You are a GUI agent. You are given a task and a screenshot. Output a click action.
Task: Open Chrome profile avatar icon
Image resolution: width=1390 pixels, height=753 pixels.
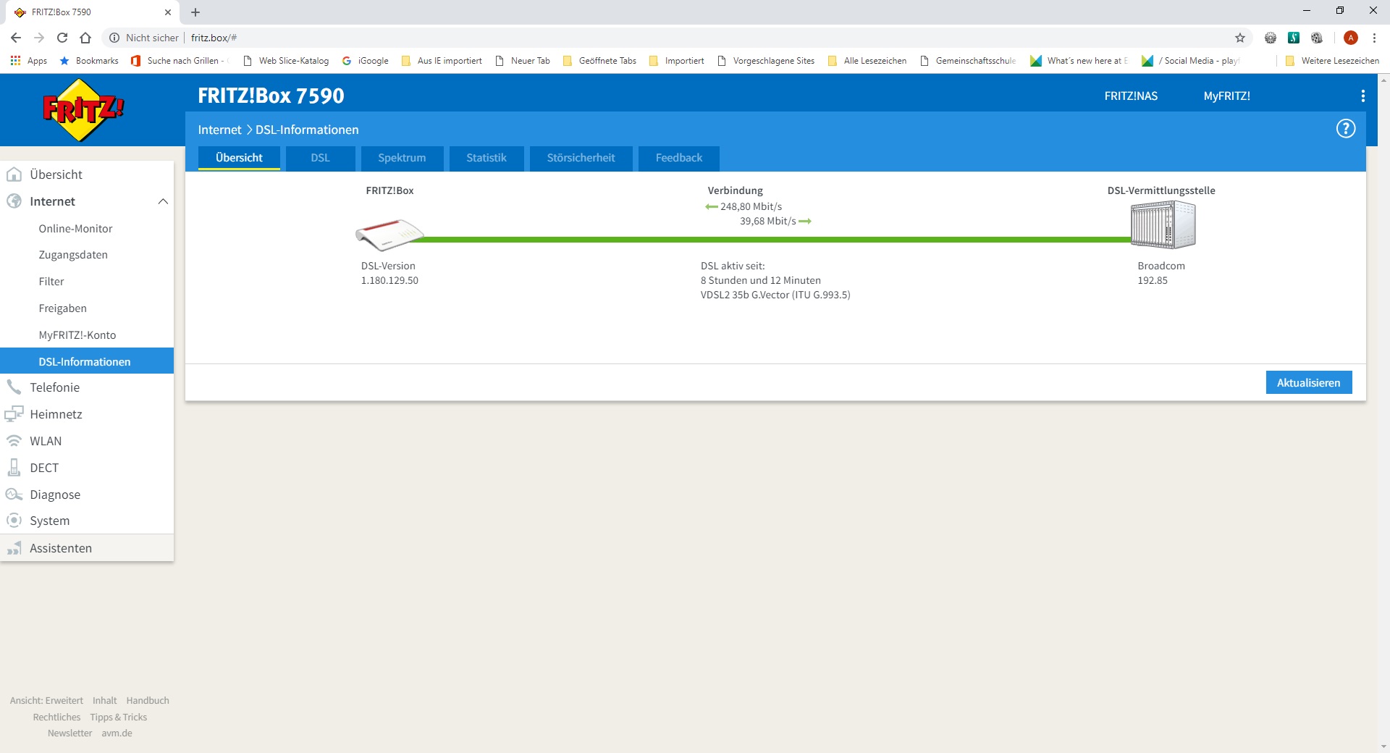(x=1350, y=38)
